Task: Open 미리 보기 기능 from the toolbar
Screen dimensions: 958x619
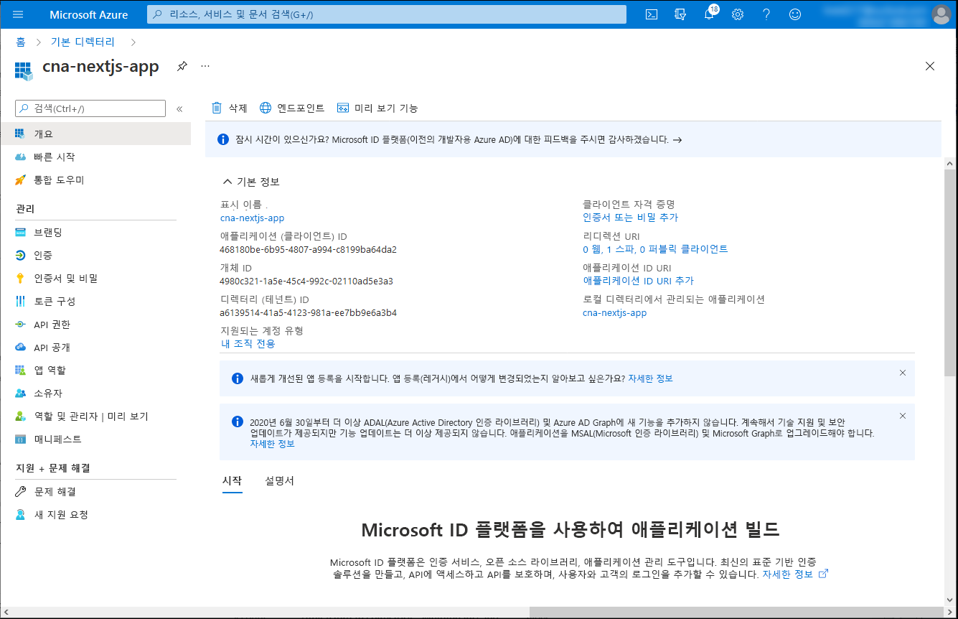Action: (377, 108)
